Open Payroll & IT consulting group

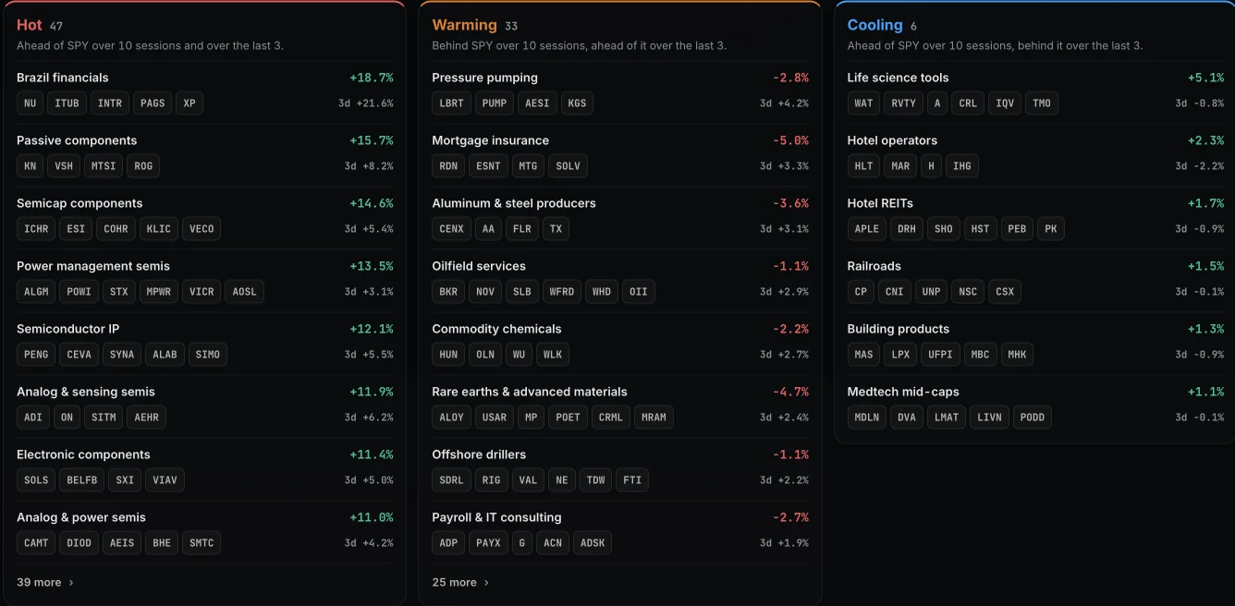click(496, 517)
